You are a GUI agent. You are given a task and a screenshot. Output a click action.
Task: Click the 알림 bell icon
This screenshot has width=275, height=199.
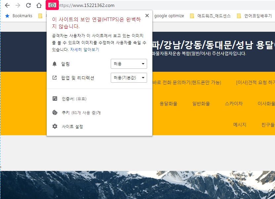pyautogui.click(x=55, y=64)
